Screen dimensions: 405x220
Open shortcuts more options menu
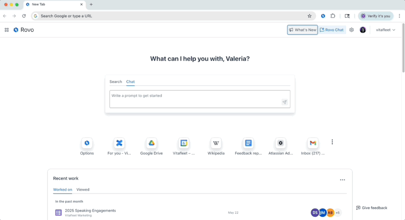[x=332, y=142]
